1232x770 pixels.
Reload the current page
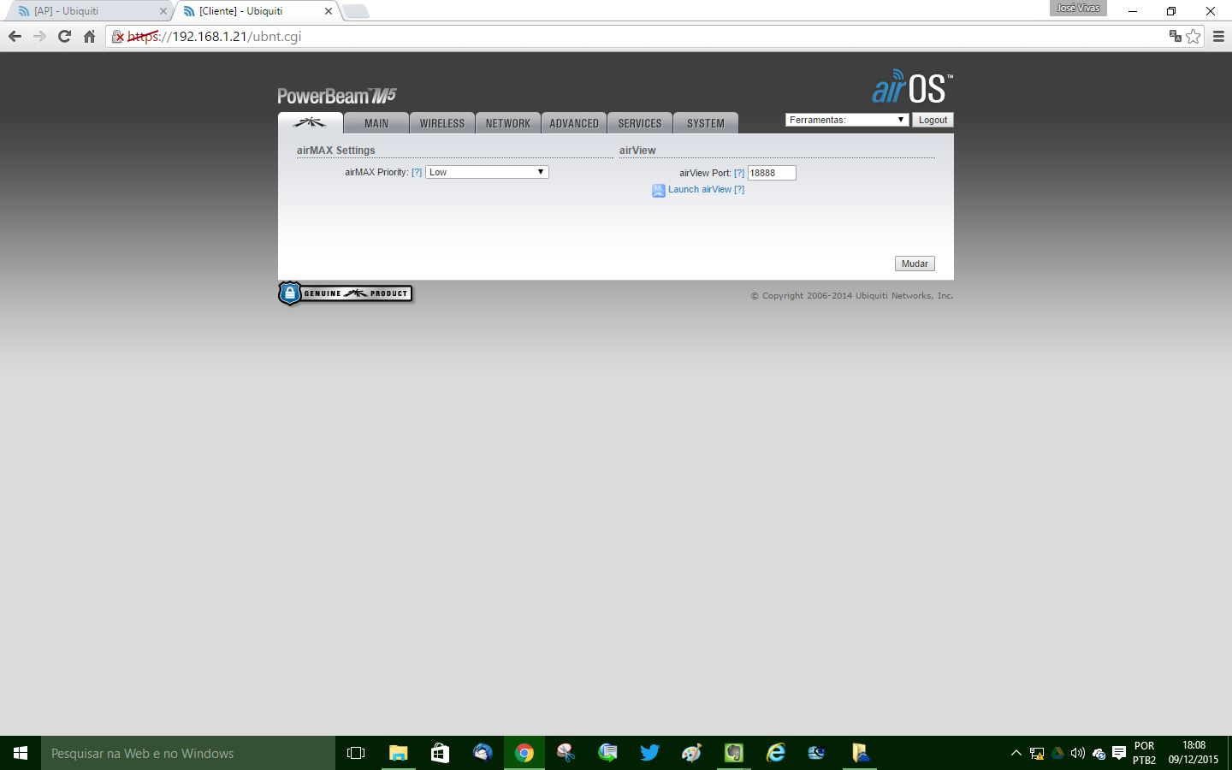(64, 37)
